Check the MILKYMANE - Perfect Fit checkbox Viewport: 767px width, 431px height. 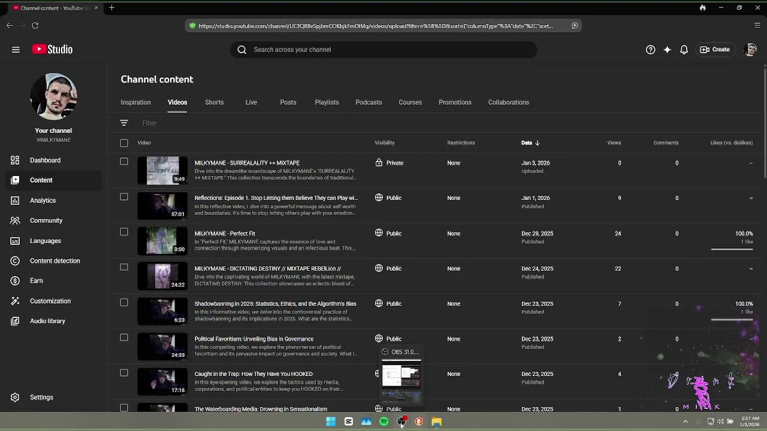pyautogui.click(x=124, y=232)
